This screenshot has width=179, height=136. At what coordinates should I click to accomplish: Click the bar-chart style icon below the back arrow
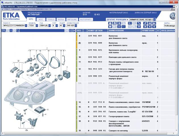coord(119,27)
